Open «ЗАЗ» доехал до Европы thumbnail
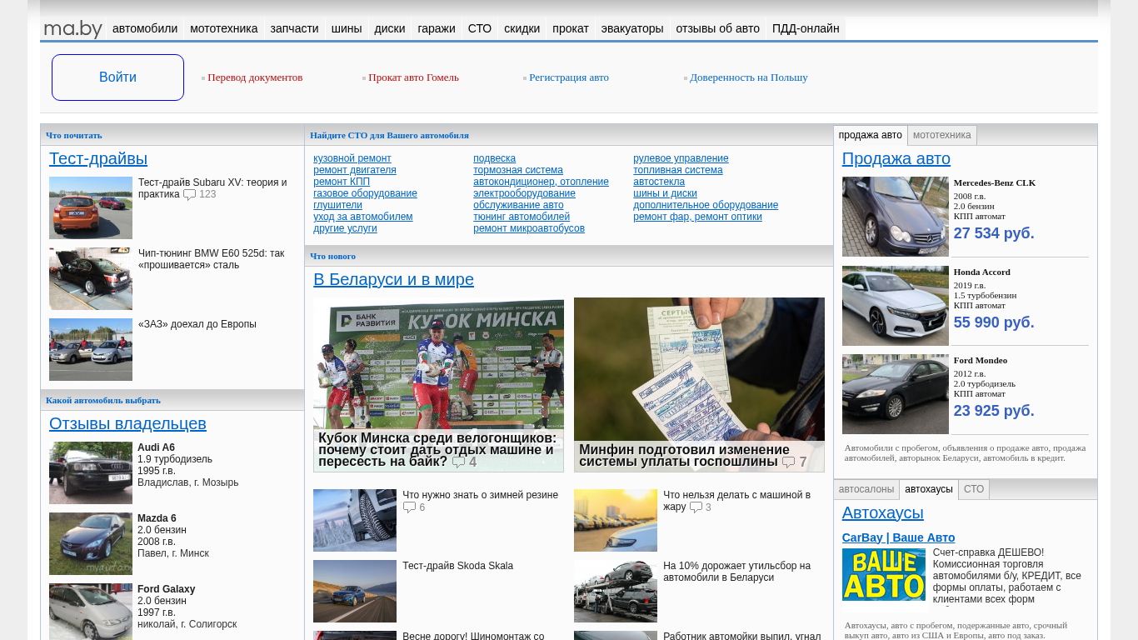Image resolution: width=1138 pixels, height=640 pixels. click(91, 349)
